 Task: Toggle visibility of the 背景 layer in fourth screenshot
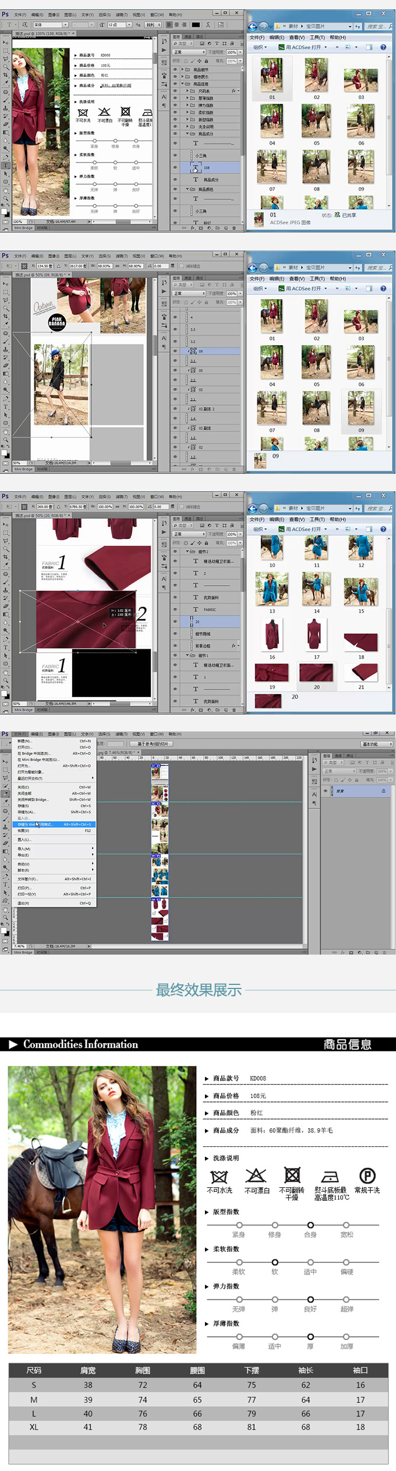326,791
